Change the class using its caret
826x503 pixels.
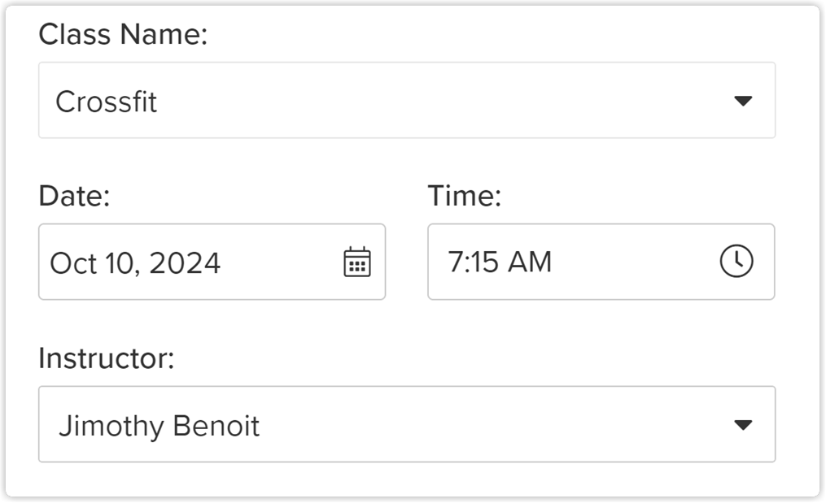743,101
